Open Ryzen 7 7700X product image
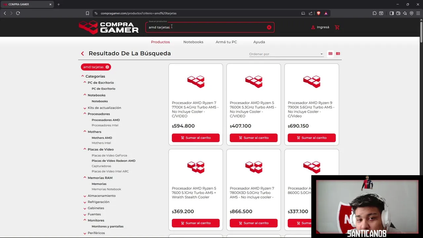This screenshot has height=238, width=423. pyautogui.click(x=196, y=81)
